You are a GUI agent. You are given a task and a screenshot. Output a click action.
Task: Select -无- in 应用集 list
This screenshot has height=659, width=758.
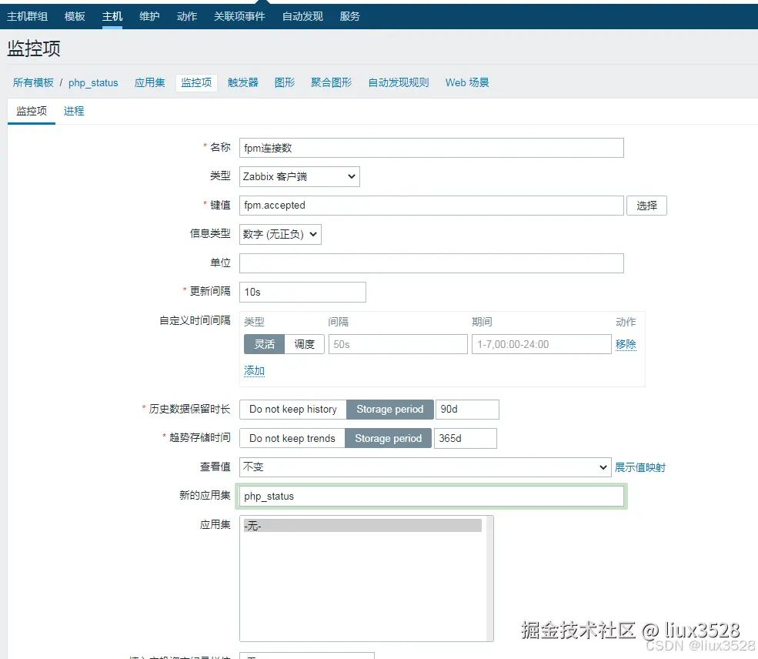tap(362, 526)
